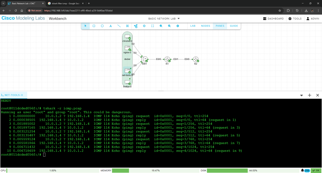
Task: Go to the Dashboard
Action: click(273, 19)
